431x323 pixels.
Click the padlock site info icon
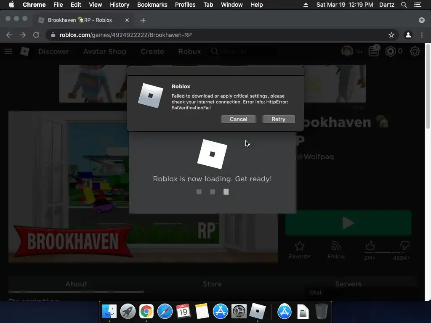click(53, 35)
